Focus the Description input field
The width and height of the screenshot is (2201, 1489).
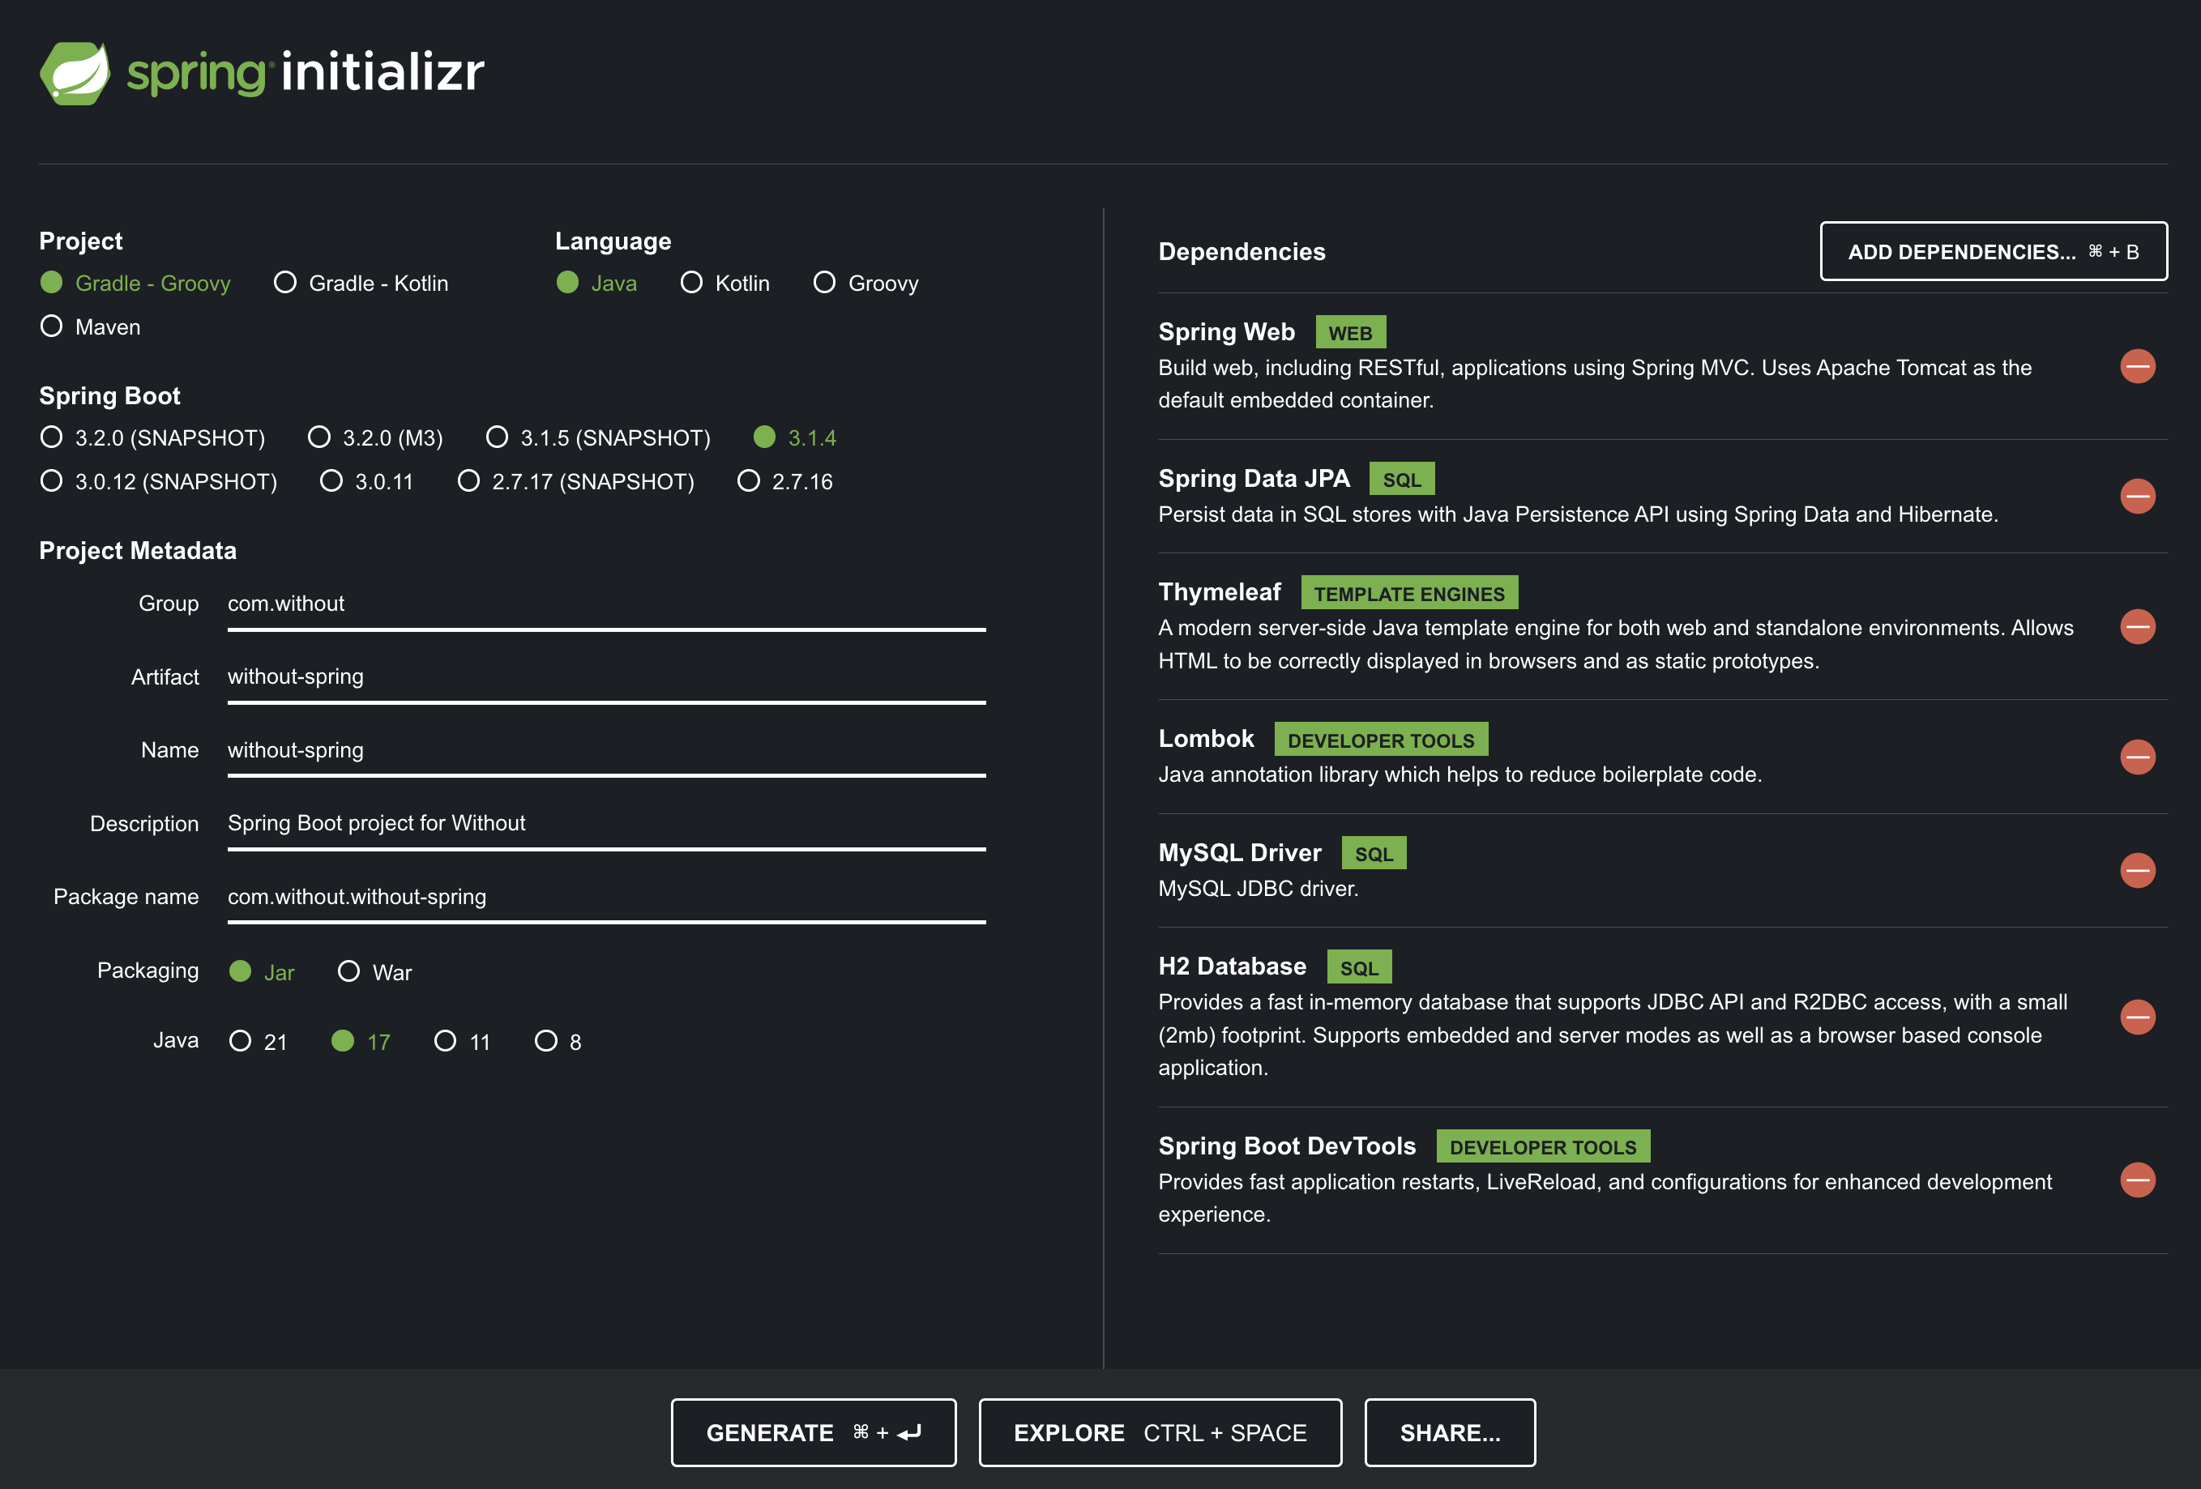tap(606, 824)
